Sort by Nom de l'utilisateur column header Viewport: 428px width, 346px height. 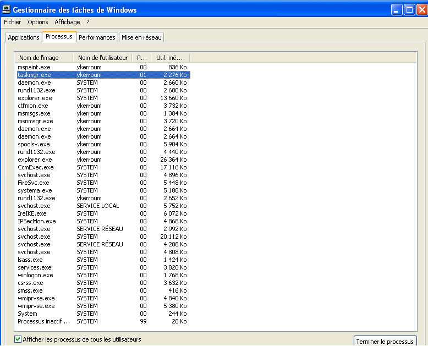(103, 58)
